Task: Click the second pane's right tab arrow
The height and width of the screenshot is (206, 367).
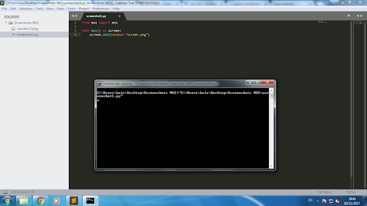Action: click(x=362, y=15)
